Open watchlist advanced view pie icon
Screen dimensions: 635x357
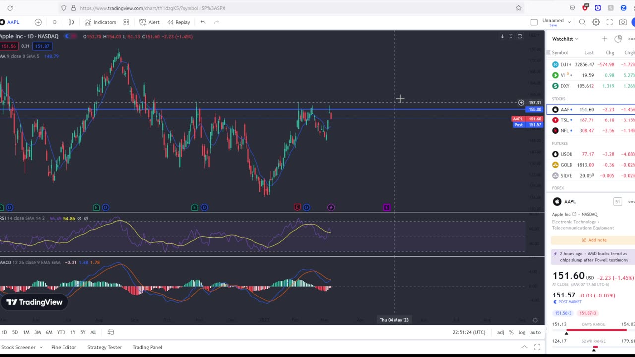(x=618, y=39)
